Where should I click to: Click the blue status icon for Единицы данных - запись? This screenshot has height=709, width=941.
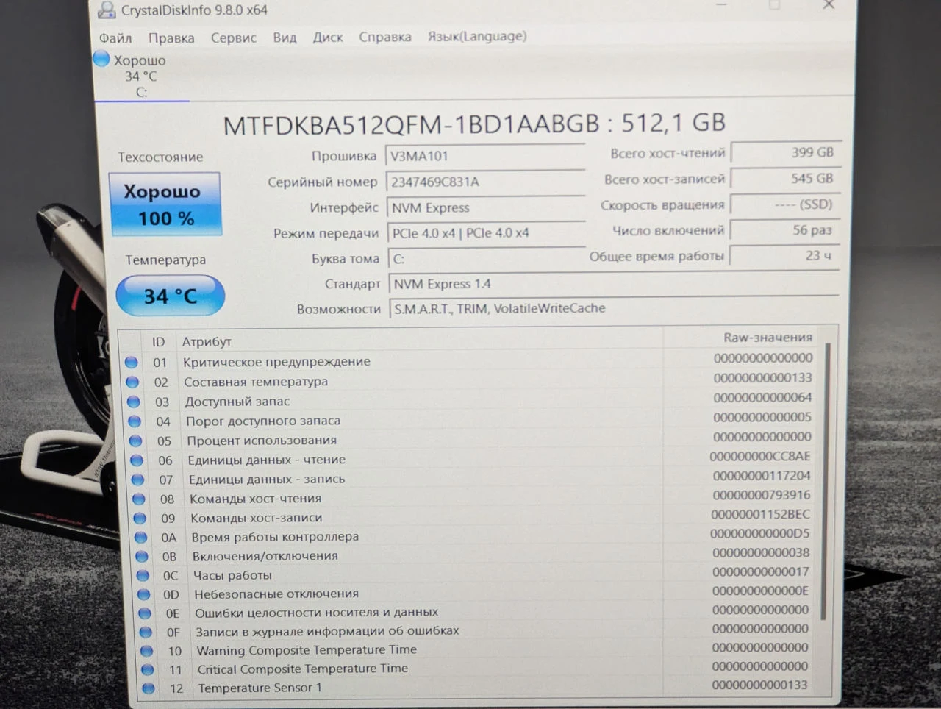click(137, 480)
